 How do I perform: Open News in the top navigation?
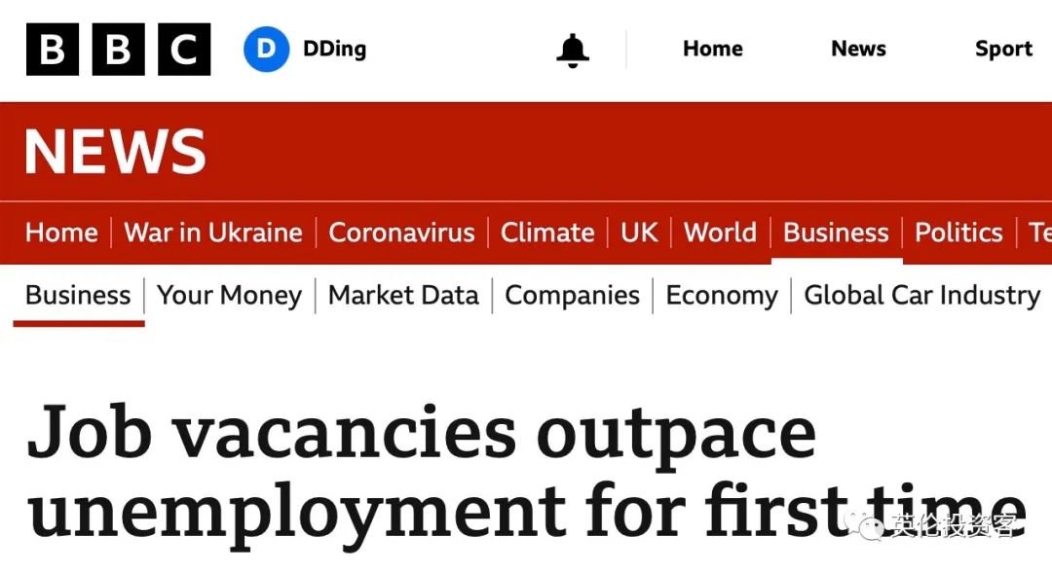point(858,49)
